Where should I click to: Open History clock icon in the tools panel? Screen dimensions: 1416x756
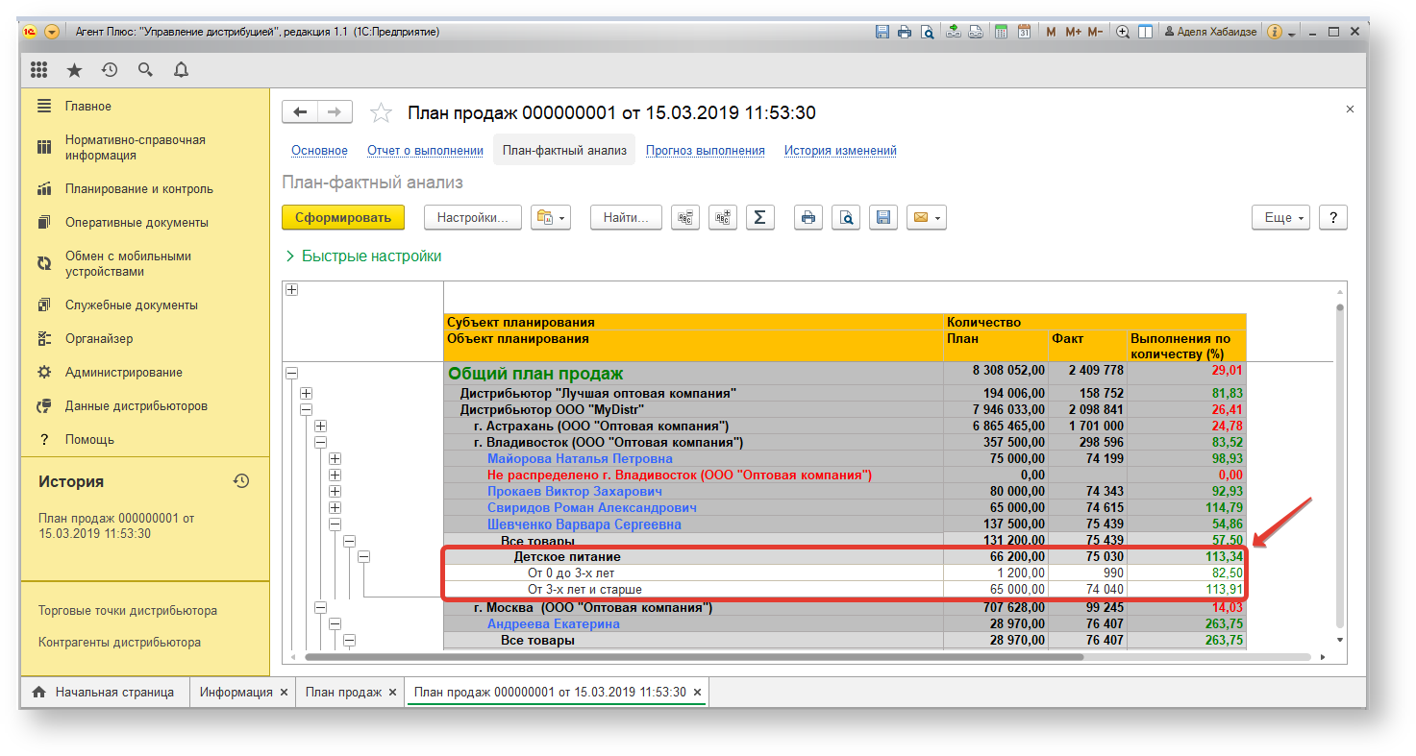(x=110, y=69)
